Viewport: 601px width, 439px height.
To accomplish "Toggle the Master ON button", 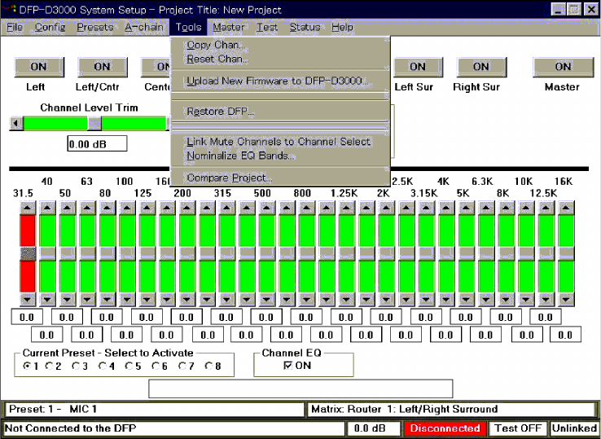I will click(562, 67).
